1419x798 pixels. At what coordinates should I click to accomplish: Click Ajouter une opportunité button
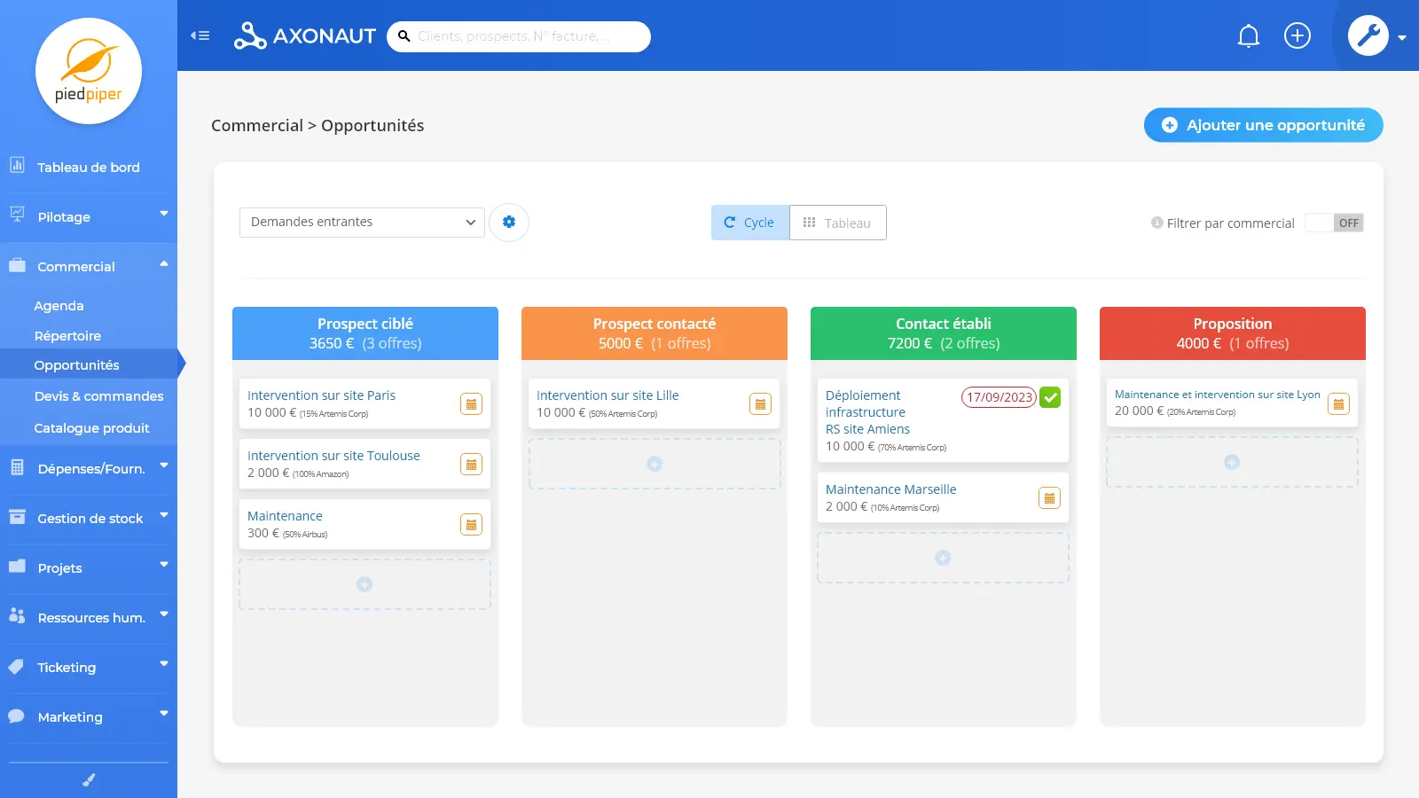1263,125
